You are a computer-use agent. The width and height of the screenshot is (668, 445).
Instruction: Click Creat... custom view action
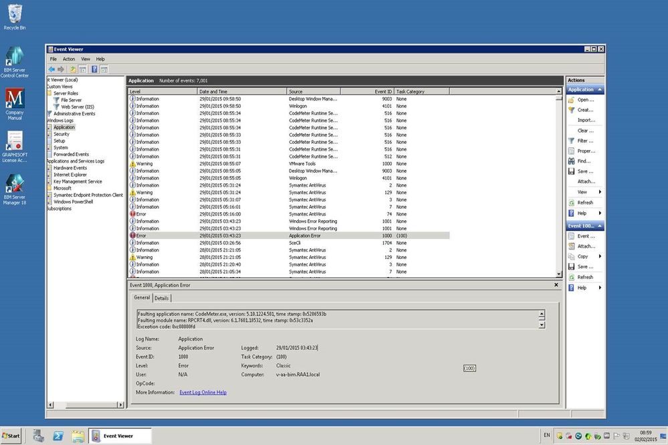click(585, 110)
